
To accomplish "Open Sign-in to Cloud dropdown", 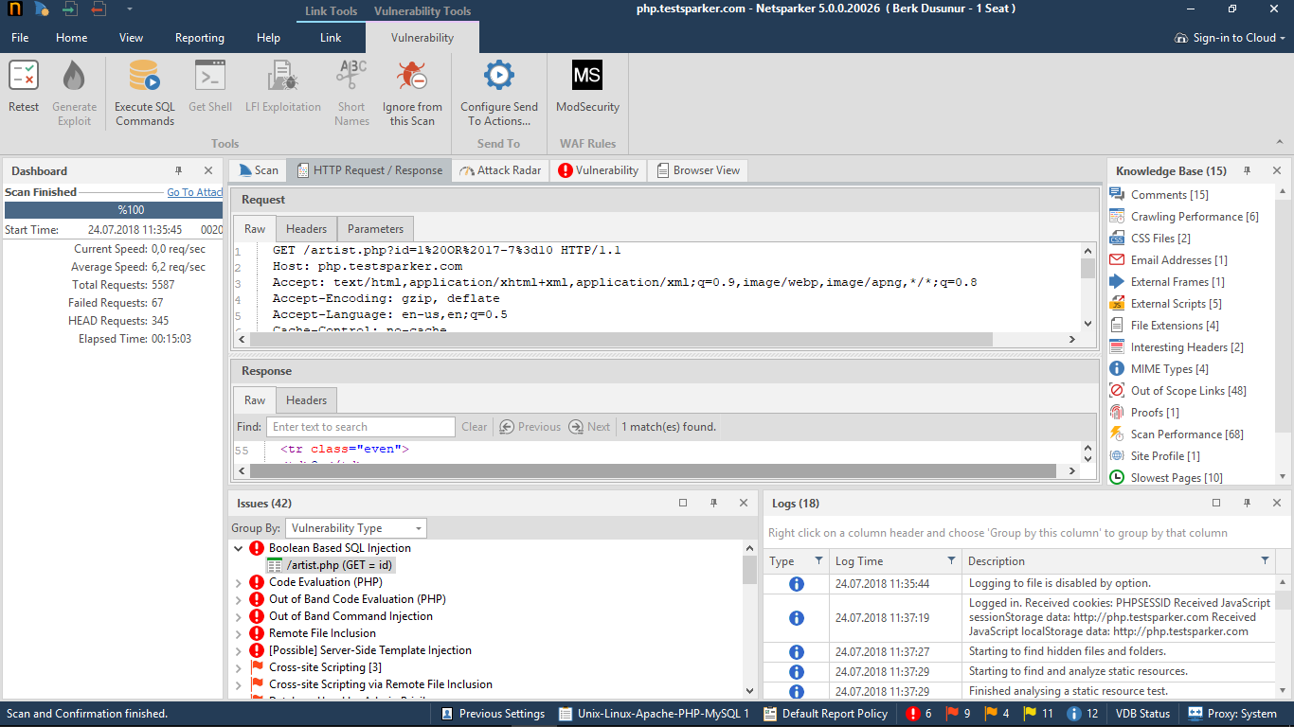I will 1230,38.
